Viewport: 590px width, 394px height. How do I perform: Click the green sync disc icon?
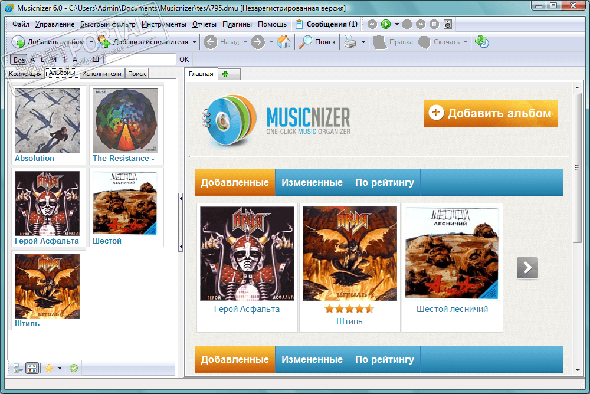coord(481,42)
